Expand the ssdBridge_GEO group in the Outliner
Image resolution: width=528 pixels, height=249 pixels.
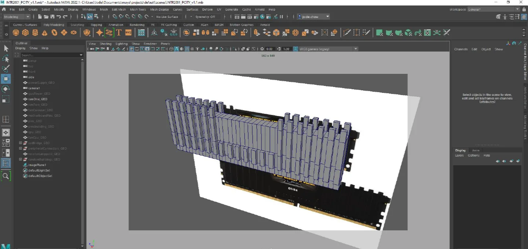21,143
